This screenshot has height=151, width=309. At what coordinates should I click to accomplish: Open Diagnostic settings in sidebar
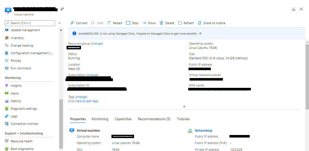(x=24, y=109)
